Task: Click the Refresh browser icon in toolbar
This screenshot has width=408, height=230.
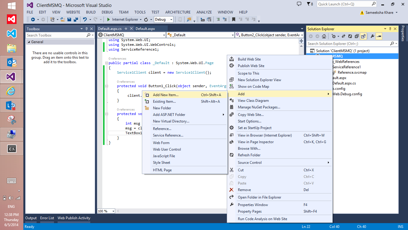Action: click(x=146, y=19)
